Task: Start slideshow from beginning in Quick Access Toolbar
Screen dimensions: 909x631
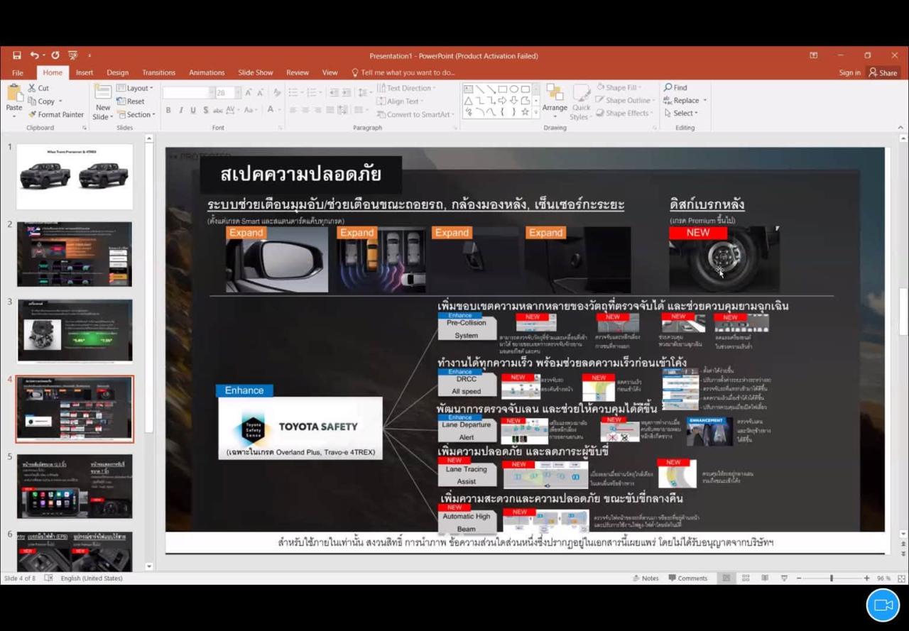Action: (x=72, y=55)
